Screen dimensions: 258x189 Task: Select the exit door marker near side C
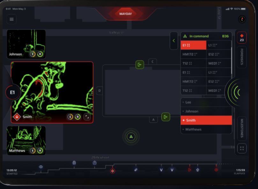click(140, 65)
